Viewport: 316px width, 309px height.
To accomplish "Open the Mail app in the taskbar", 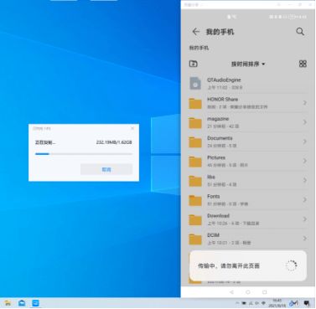I will point(22,303).
